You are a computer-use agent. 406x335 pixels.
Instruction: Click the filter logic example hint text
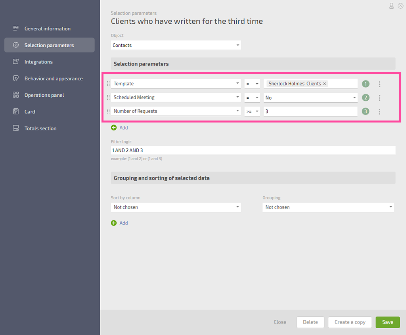pos(136,159)
